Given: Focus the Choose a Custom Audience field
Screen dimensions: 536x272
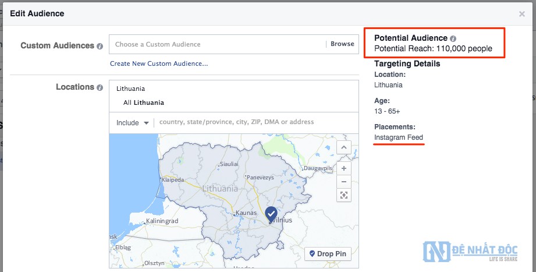Looking at the screenshot, I should (218, 44).
